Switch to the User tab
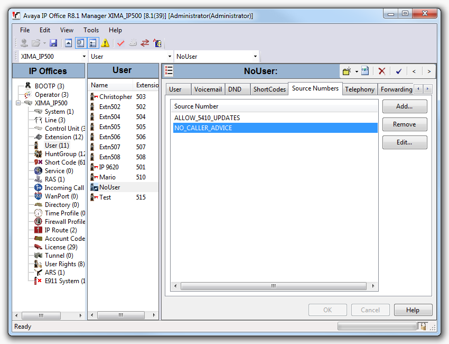Screen dimensions: 449x344 (x=178, y=89)
